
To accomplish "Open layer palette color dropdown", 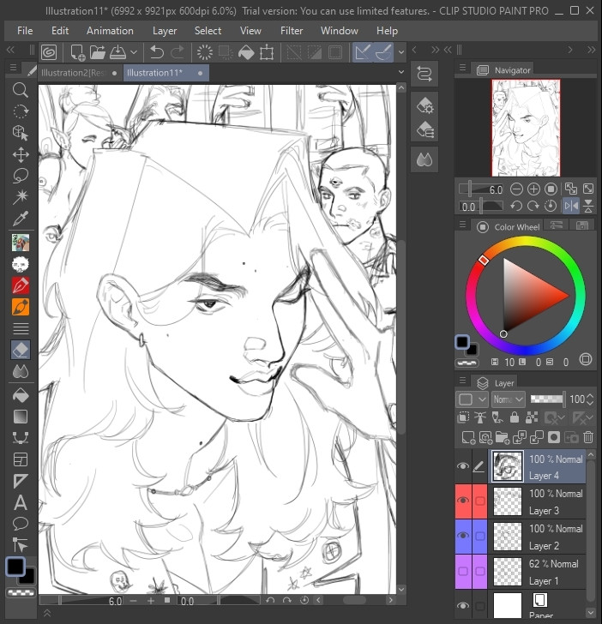I will pyautogui.click(x=473, y=399).
